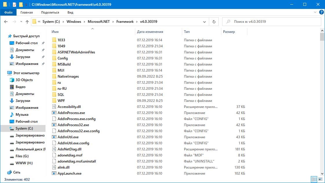Sort by Дата изменения column header
The height and width of the screenshot is (183, 325).
tap(150, 31)
